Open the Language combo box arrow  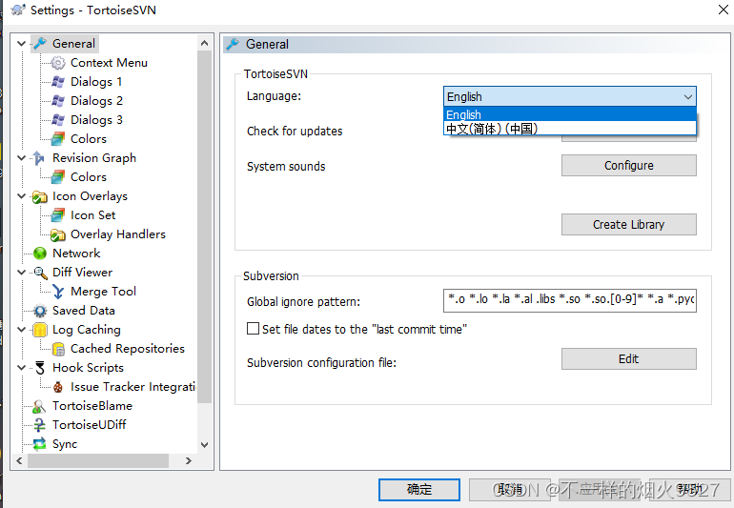tap(687, 97)
